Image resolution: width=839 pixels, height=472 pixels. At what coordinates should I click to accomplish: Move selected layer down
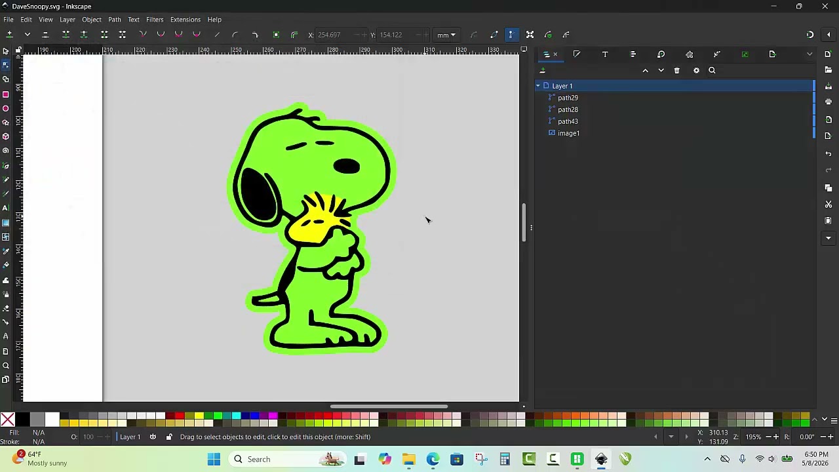pos(661,70)
